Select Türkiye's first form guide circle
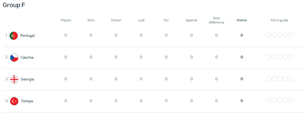This screenshot has height=115, width=308. coord(269,101)
